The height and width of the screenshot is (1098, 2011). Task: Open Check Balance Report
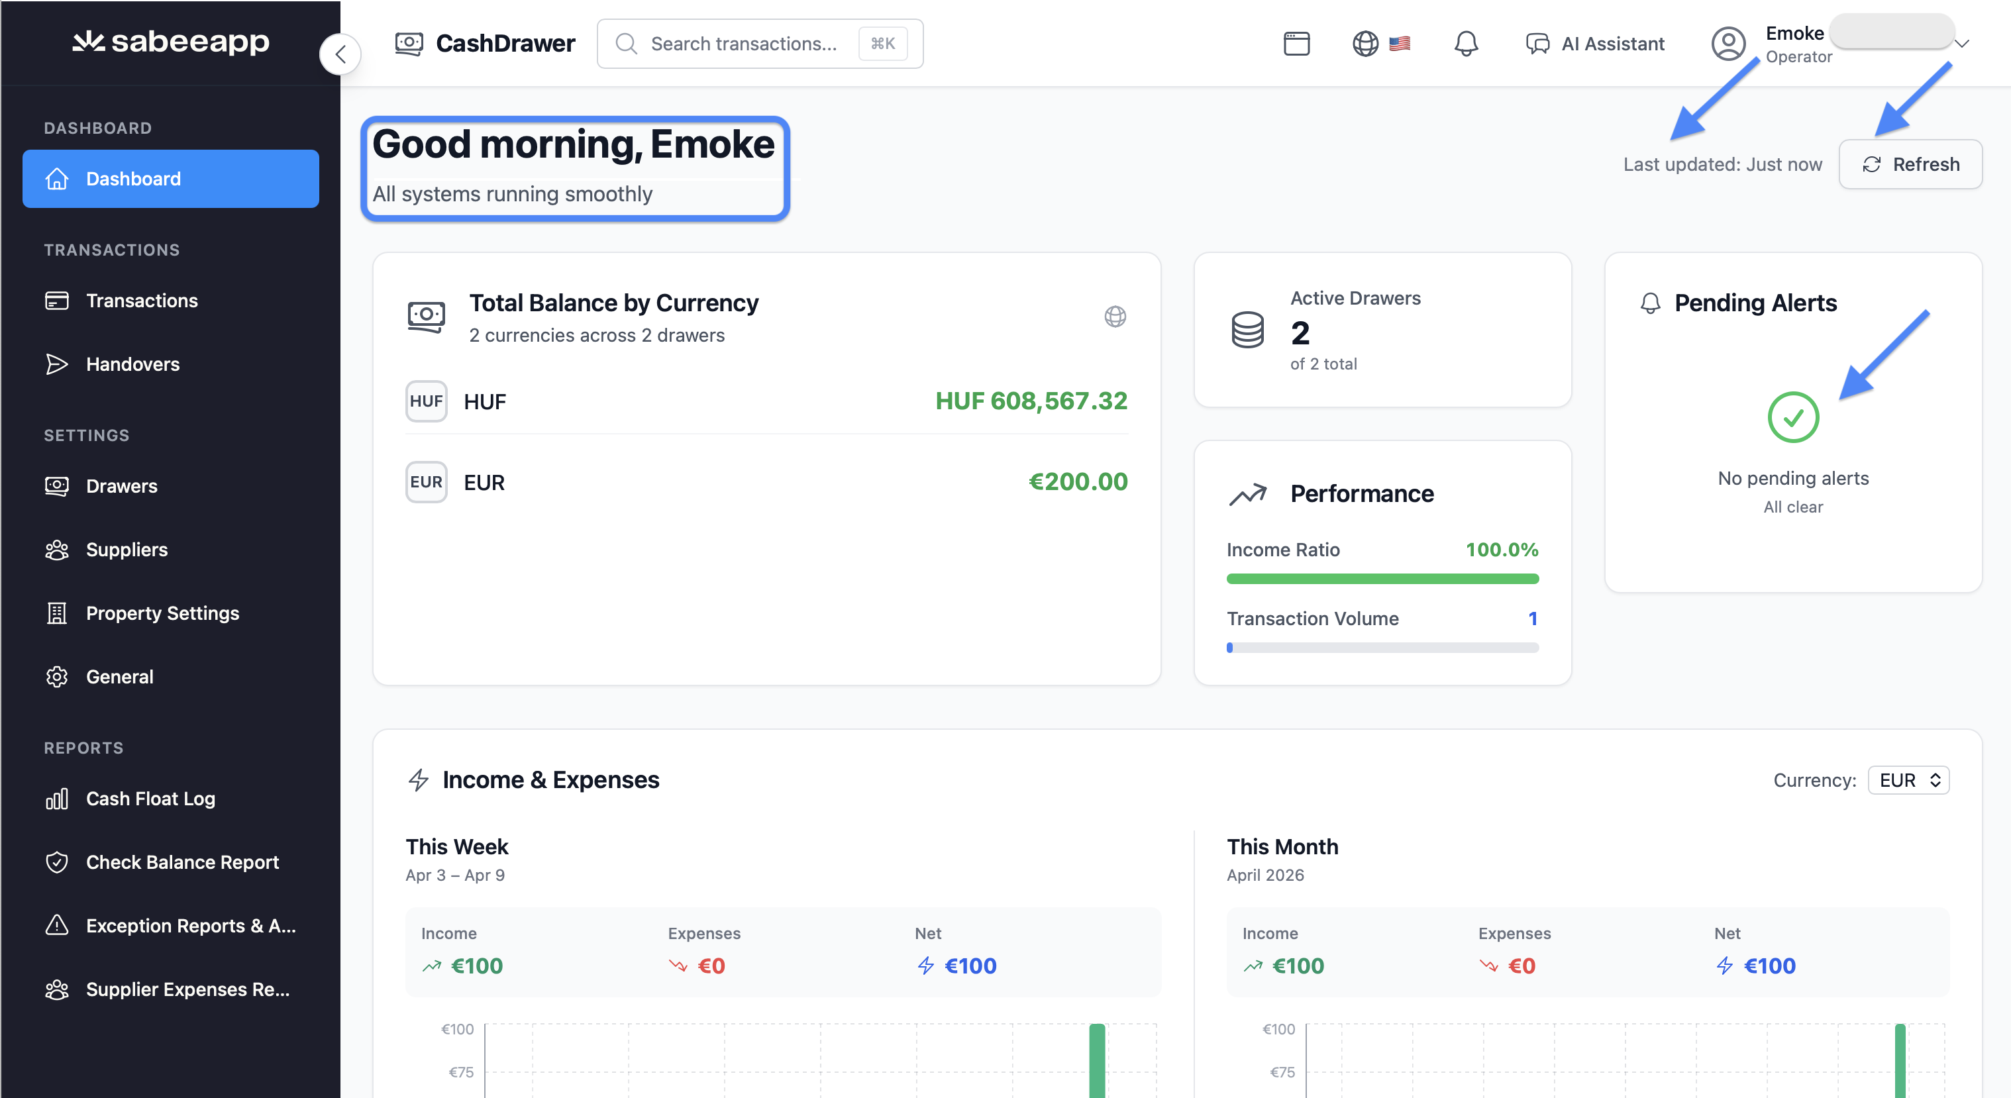click(182, 862)
